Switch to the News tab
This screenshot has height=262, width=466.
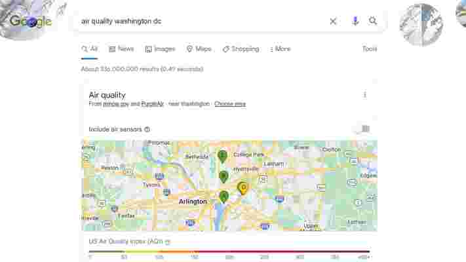click(x=121, y=48)
